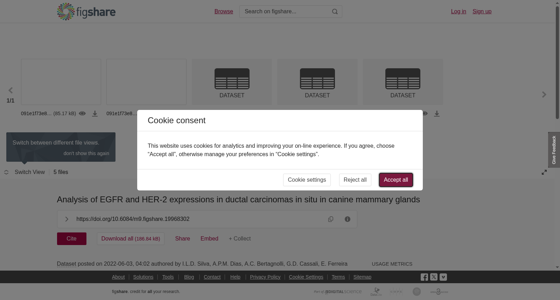Viewport: 560px width, 300px height.
Task: Go to next files with right arrow
Action: [544, 95]
